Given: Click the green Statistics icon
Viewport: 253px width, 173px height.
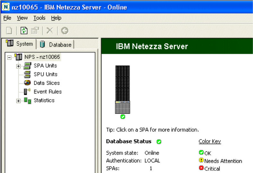Looking at the screenshot, I should tap(28, 100).
